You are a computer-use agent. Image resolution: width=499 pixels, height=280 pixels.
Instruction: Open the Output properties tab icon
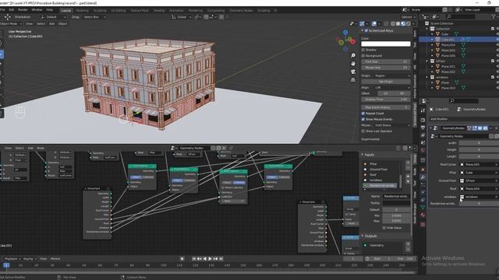point(423,128)
